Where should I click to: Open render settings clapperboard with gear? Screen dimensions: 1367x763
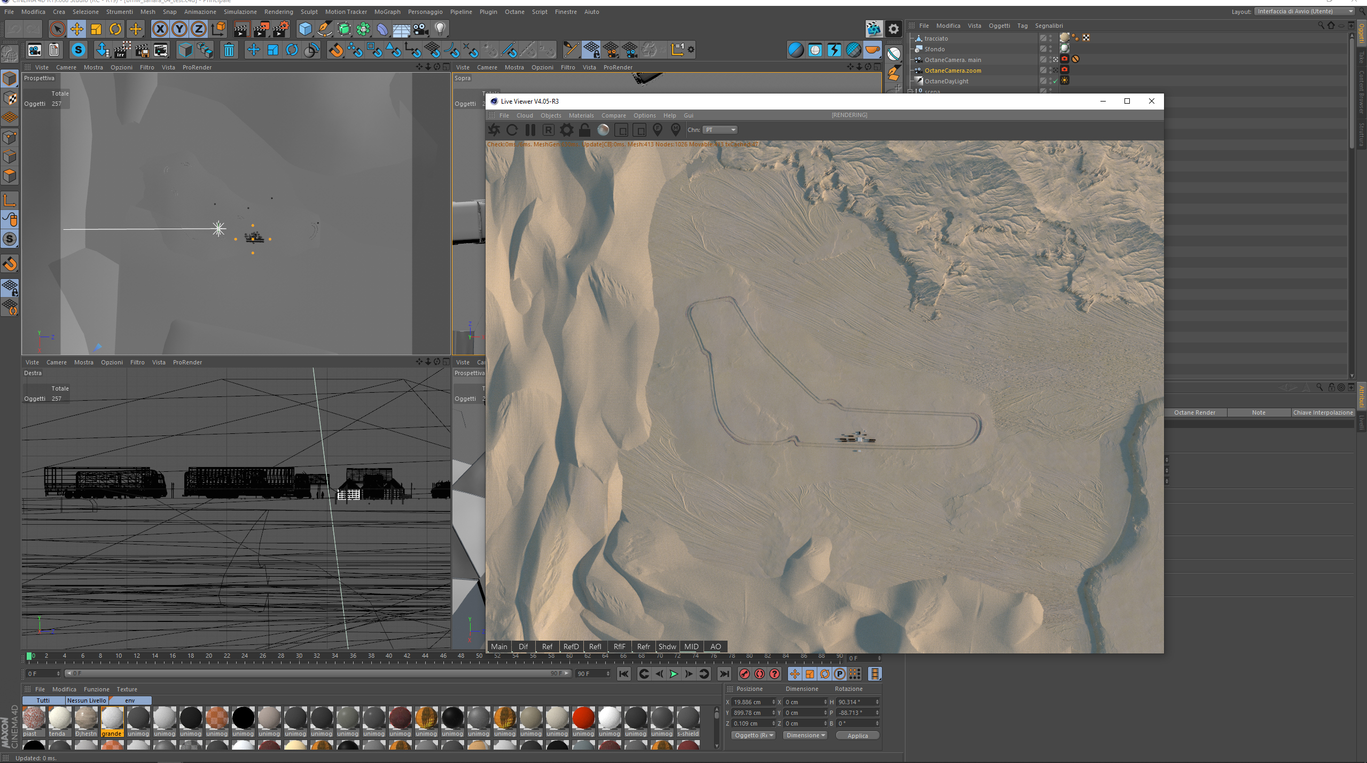pos(280,29)
